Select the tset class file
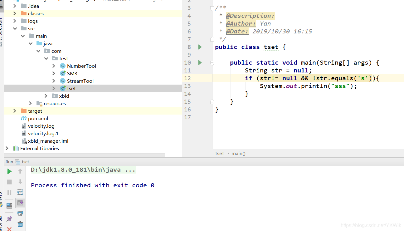The height and width of the screenshot is (231, 404). [x=71, y=88]
